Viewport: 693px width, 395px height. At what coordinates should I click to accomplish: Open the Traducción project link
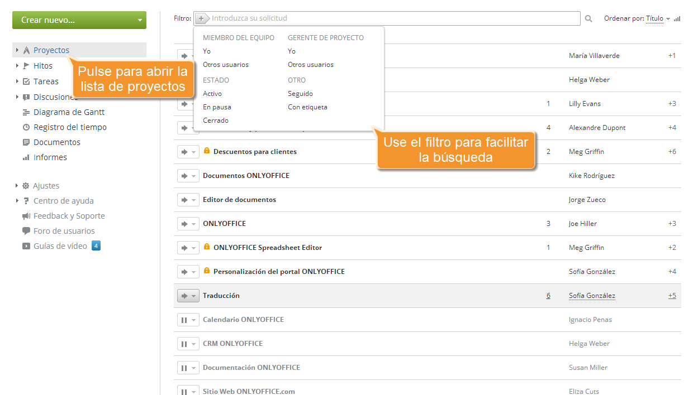tap(221, 296)
